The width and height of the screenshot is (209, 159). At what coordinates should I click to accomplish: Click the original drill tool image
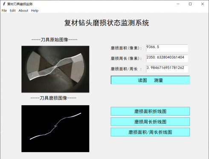pos(55,69)
